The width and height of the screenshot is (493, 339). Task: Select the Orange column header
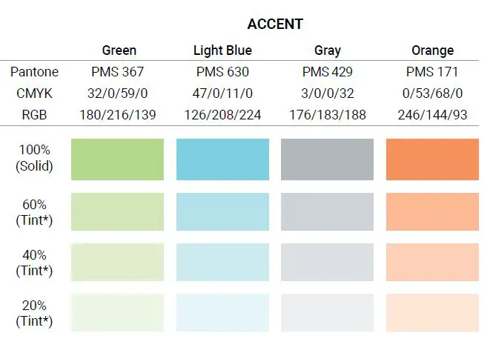pos(433,50)
